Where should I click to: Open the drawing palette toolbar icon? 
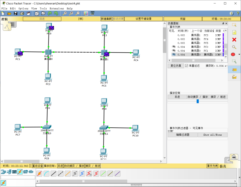(x=86, y=13)
